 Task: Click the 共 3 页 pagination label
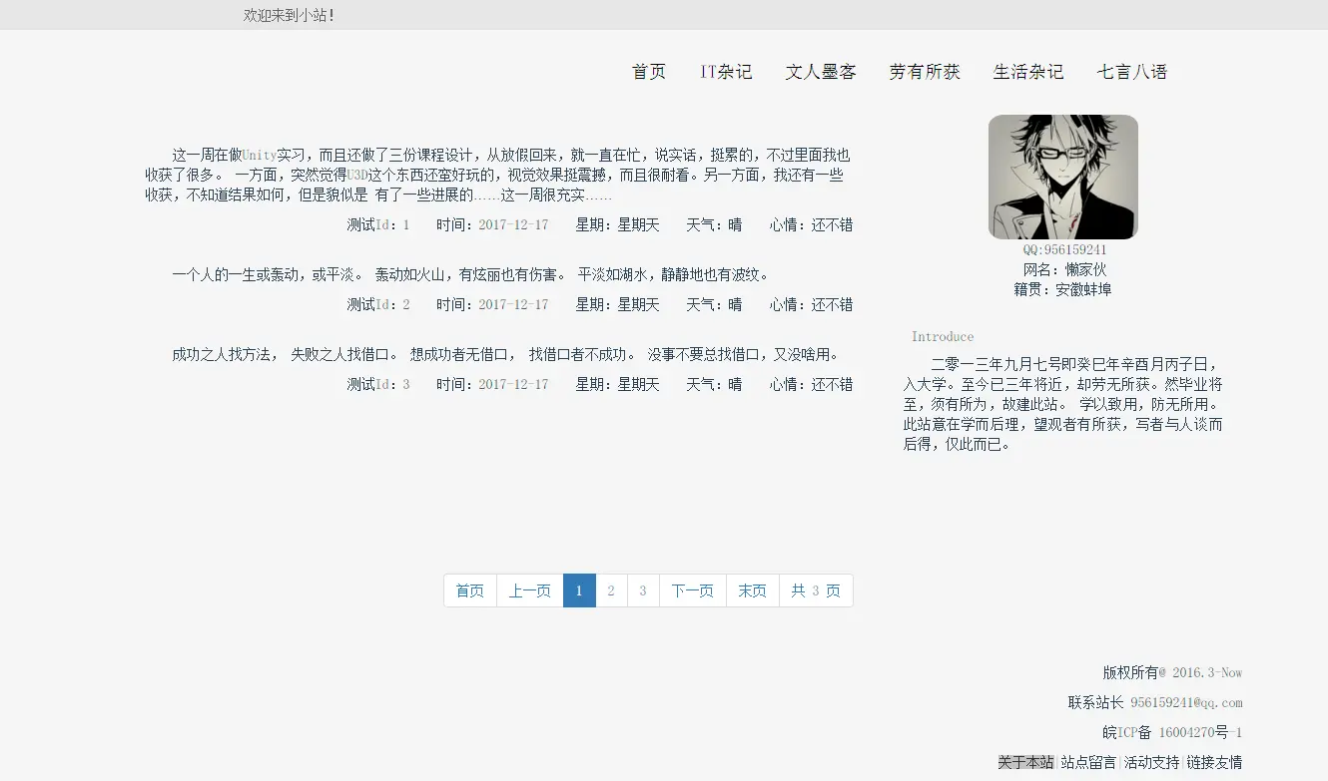(x=816, y=590)
